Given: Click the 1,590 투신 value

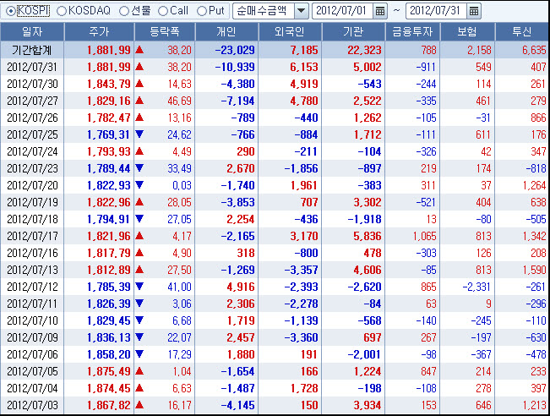Looking at the screenshot, I should (535, 270).
